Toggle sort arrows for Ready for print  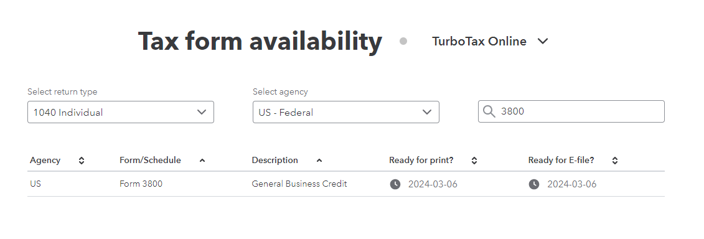474,161
